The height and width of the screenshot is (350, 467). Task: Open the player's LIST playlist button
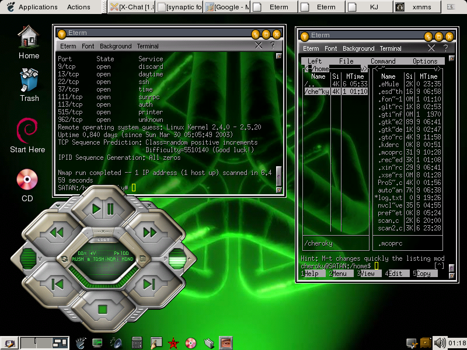(103, 240)
